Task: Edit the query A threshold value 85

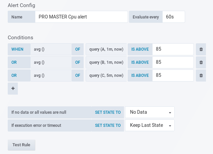Action: click(x=173, y=49)
